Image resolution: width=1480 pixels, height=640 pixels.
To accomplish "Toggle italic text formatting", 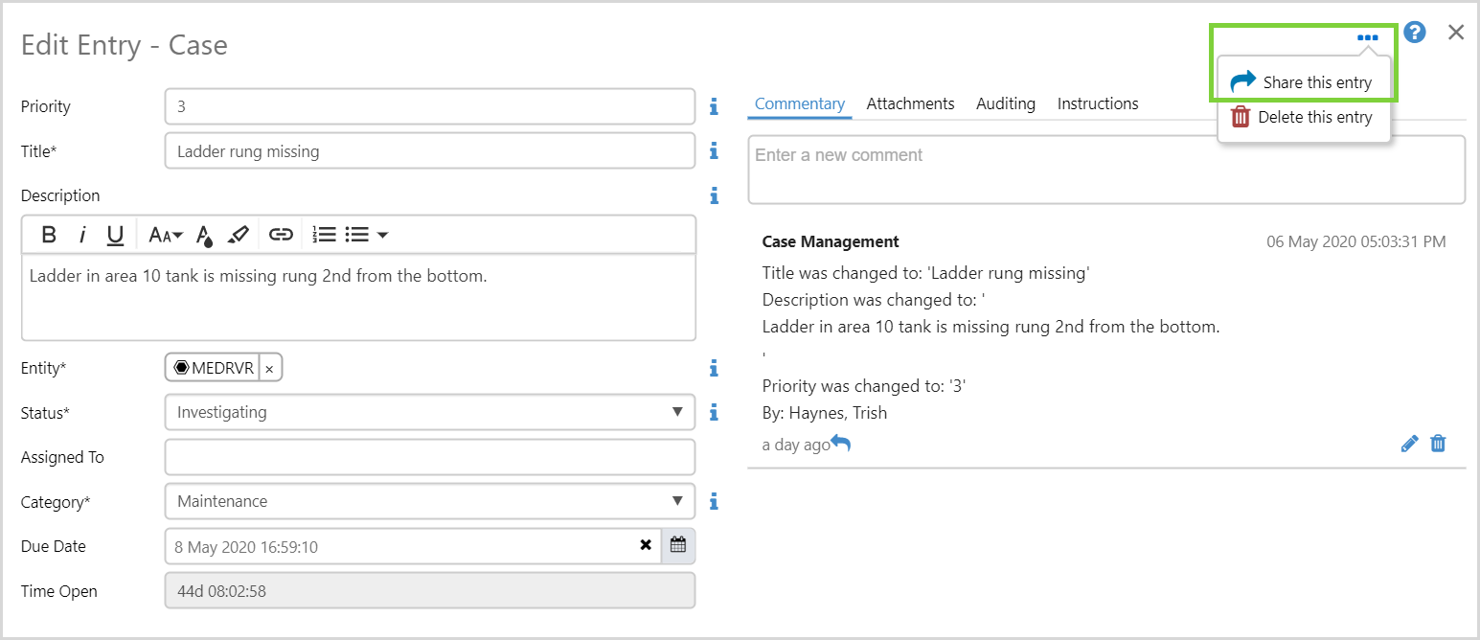I will click(x=82, y=235).
